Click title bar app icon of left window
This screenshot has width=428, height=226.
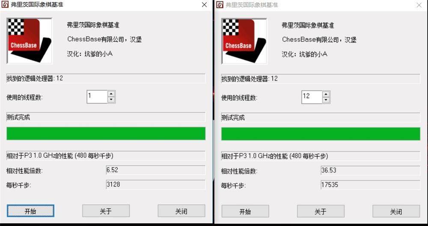coord(5,5)
